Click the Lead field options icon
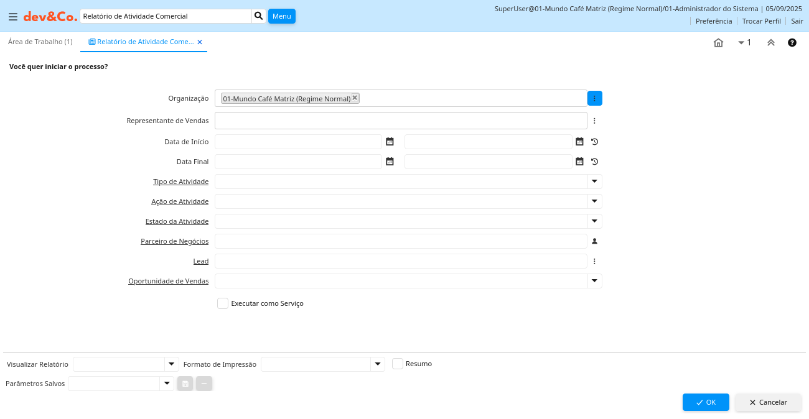The image size is (809, 419). 594,261
